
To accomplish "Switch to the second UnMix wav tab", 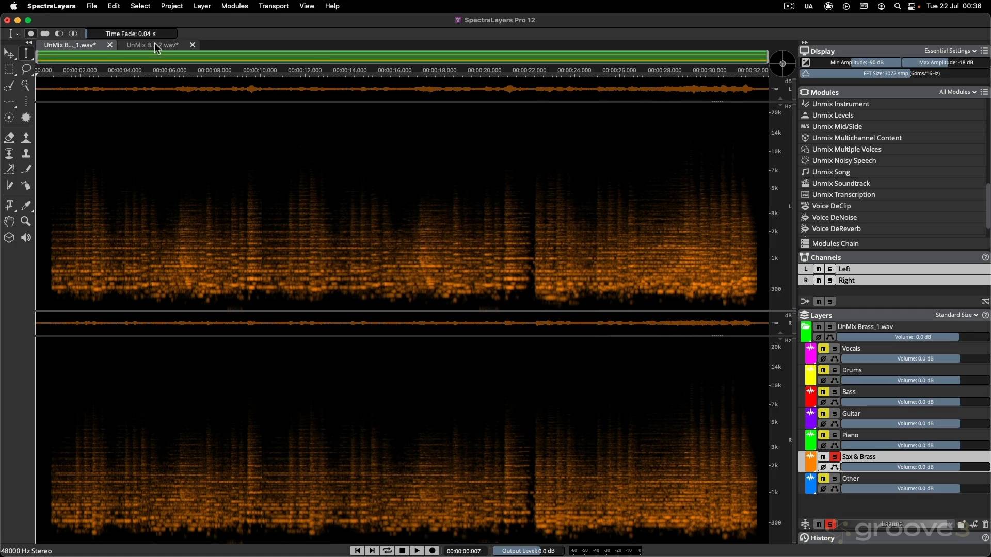I will (x=152, y=45).
